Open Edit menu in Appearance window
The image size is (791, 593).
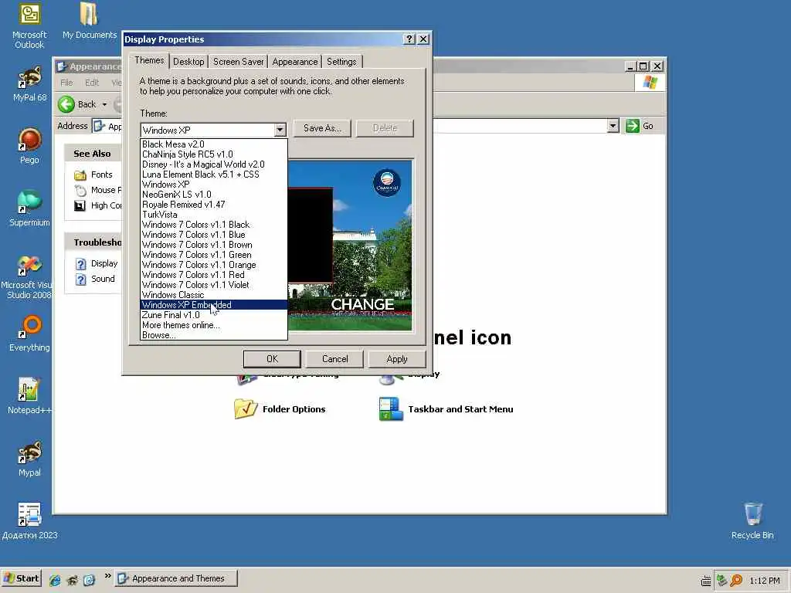tap(92, 82)
